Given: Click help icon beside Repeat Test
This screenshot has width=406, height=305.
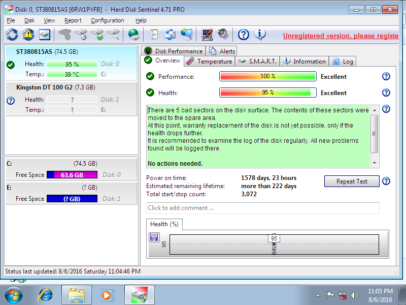Looking at the screenshot, I should [x=386, y=181].
